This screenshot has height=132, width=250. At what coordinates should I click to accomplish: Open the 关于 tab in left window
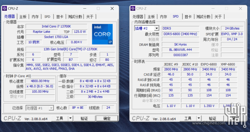point(90,17)
